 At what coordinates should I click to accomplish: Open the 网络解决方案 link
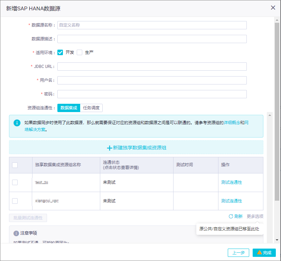pos(35,130)
